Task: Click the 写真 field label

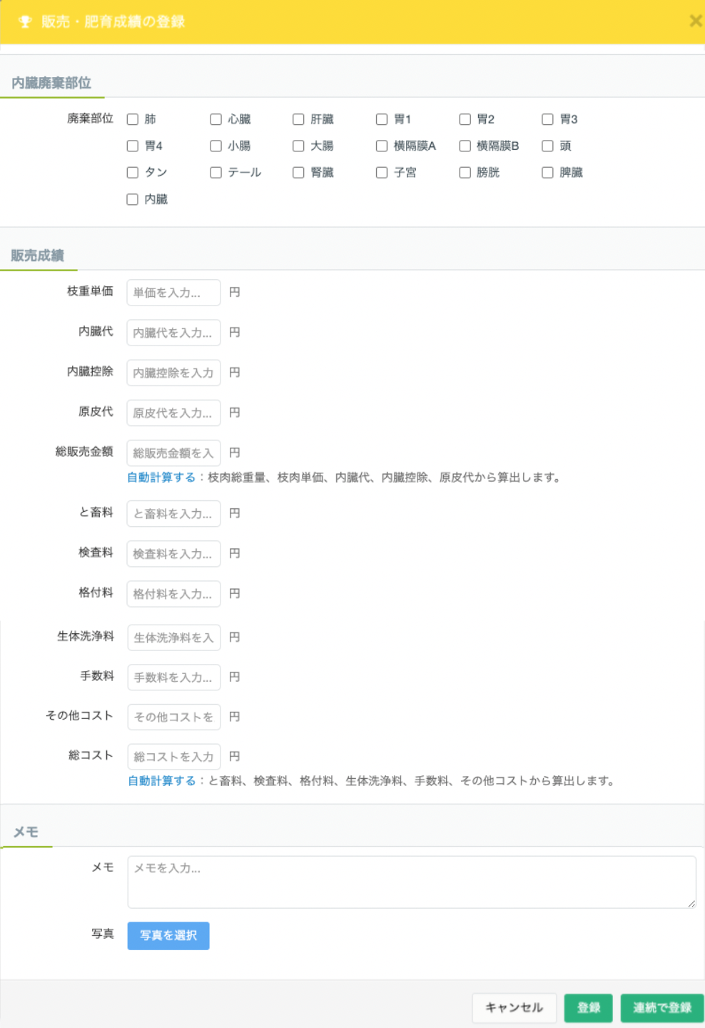Action: 102,934
